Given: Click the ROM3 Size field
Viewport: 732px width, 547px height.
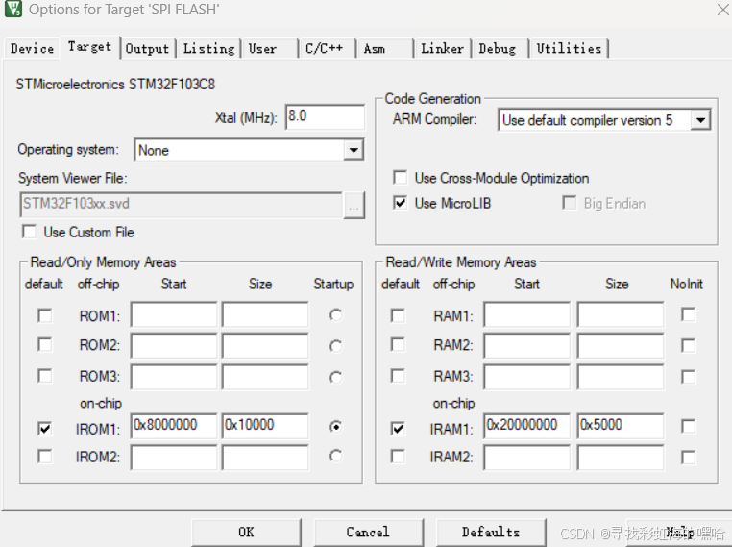Looking at the screenshot, I should (x=265, y=377).
